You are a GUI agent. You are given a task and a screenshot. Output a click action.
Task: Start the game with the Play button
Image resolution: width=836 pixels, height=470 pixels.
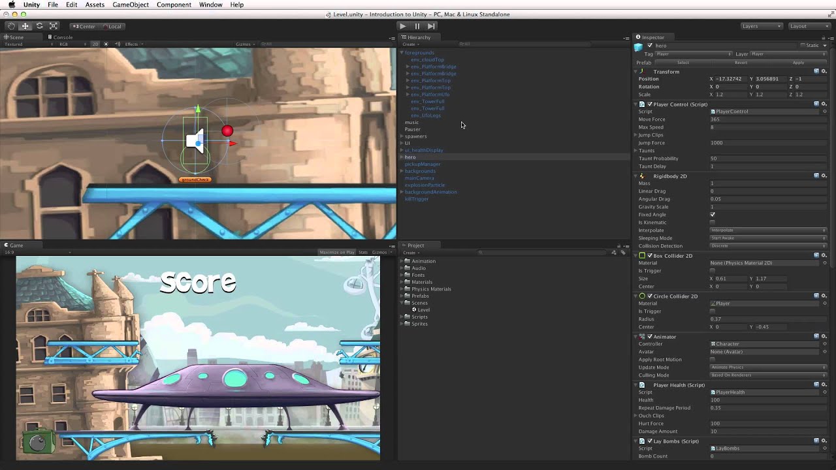pyautogui.click(x=403, y=26)
